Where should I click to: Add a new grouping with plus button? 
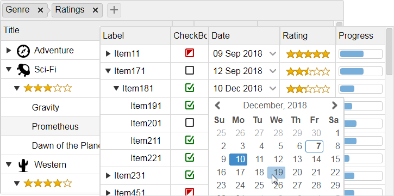[x=114, y=10]
